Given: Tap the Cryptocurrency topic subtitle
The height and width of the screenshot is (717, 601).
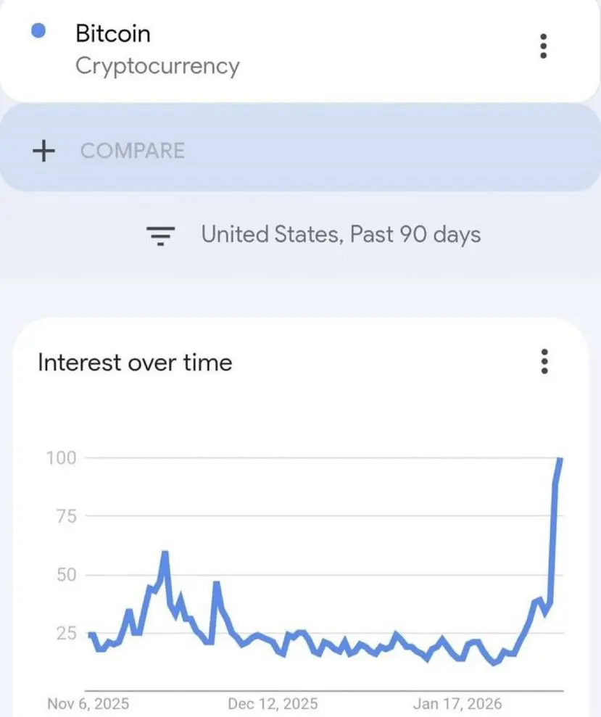Looking at the screenshot, I should [157, 66].
